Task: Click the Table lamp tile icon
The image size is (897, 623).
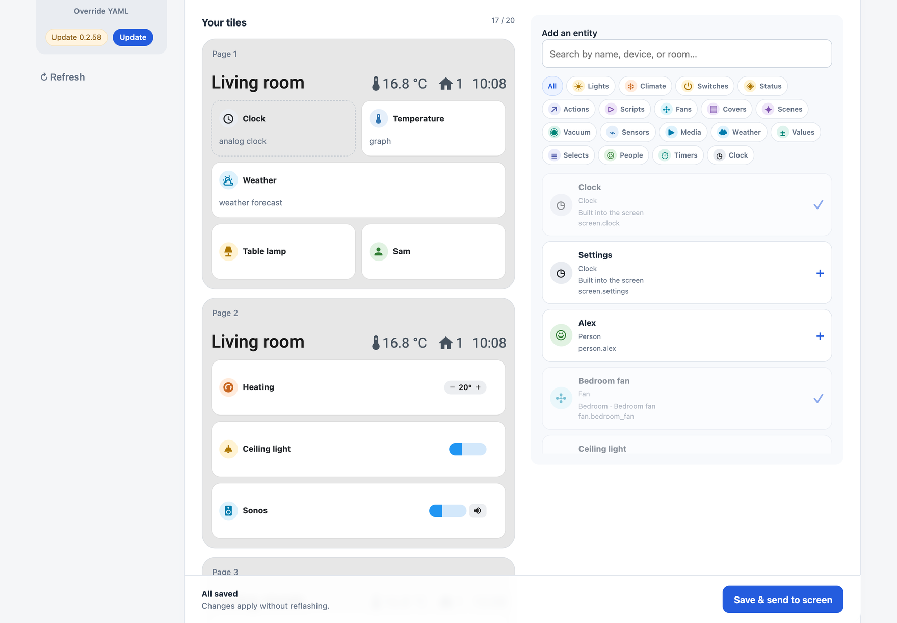Action: [x=228, y=251]
